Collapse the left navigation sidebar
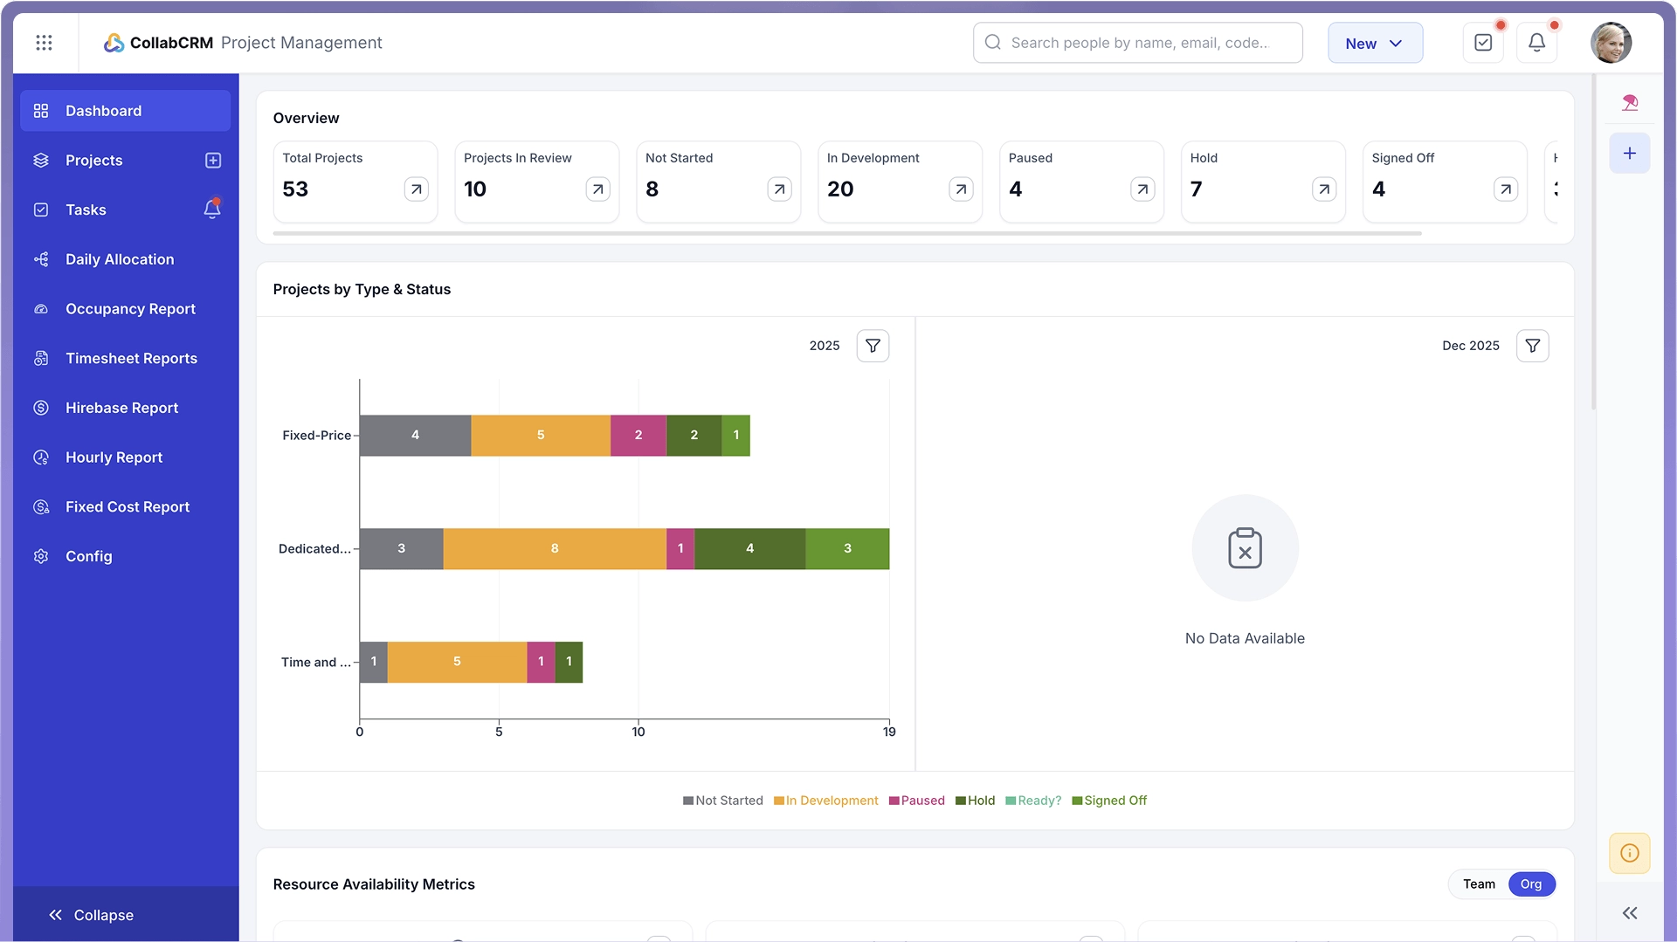 (x=90, y=914)
